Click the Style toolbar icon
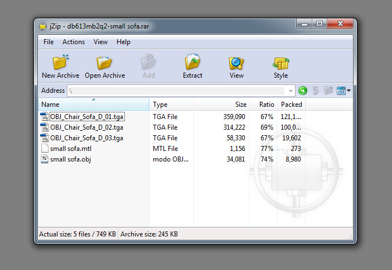The height and width of the screenshot is (270, 392). (280, 63)
